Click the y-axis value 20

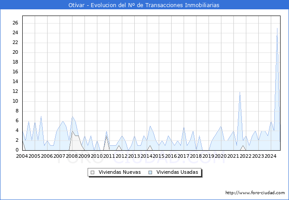click(16, 52)
